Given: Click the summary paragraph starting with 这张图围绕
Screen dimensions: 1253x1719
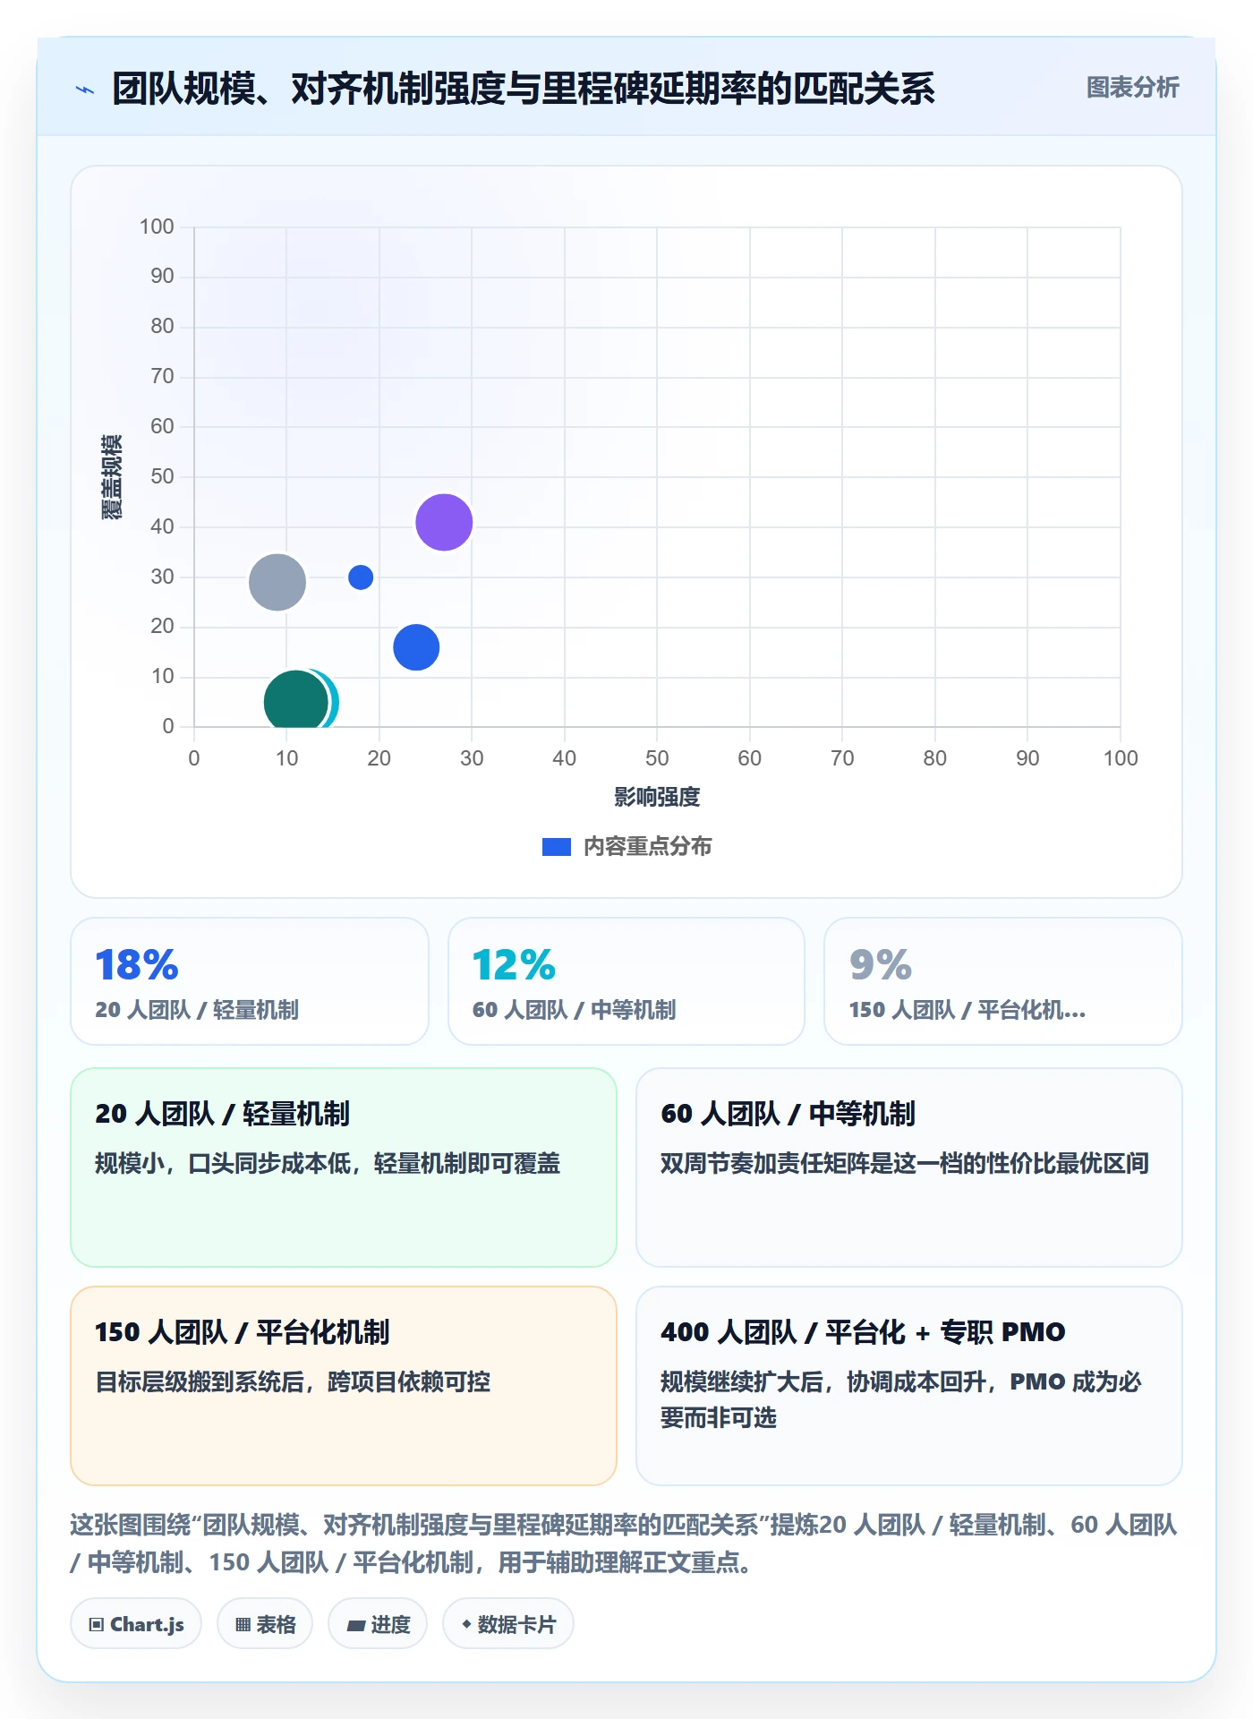Looking at the screenshot, I should click(624, 1544).
